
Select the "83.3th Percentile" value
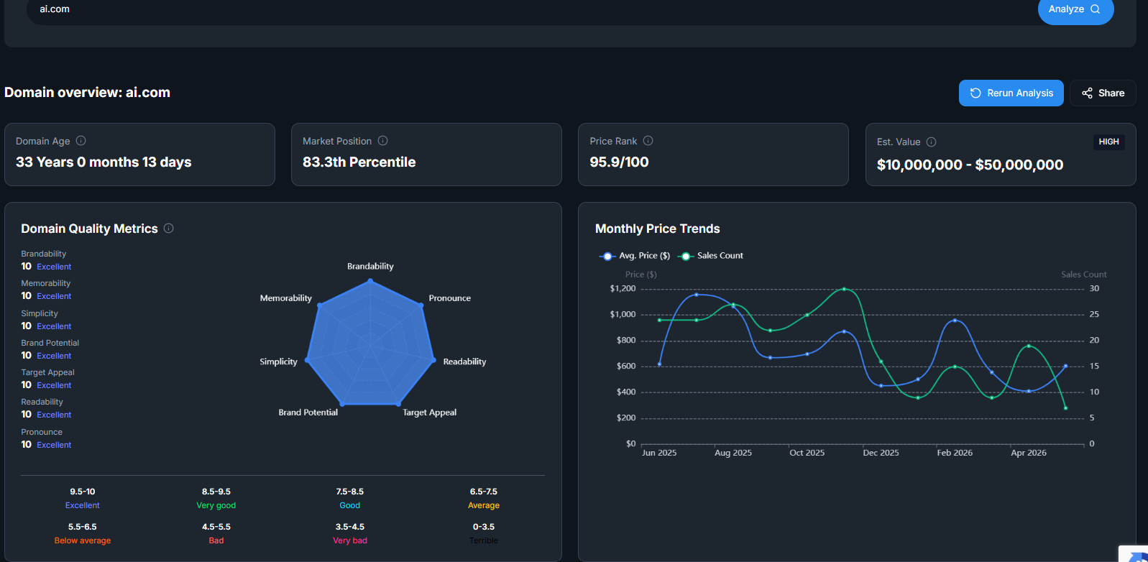359,162
